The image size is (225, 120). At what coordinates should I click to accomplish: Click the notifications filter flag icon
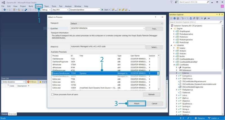[172, 2]
